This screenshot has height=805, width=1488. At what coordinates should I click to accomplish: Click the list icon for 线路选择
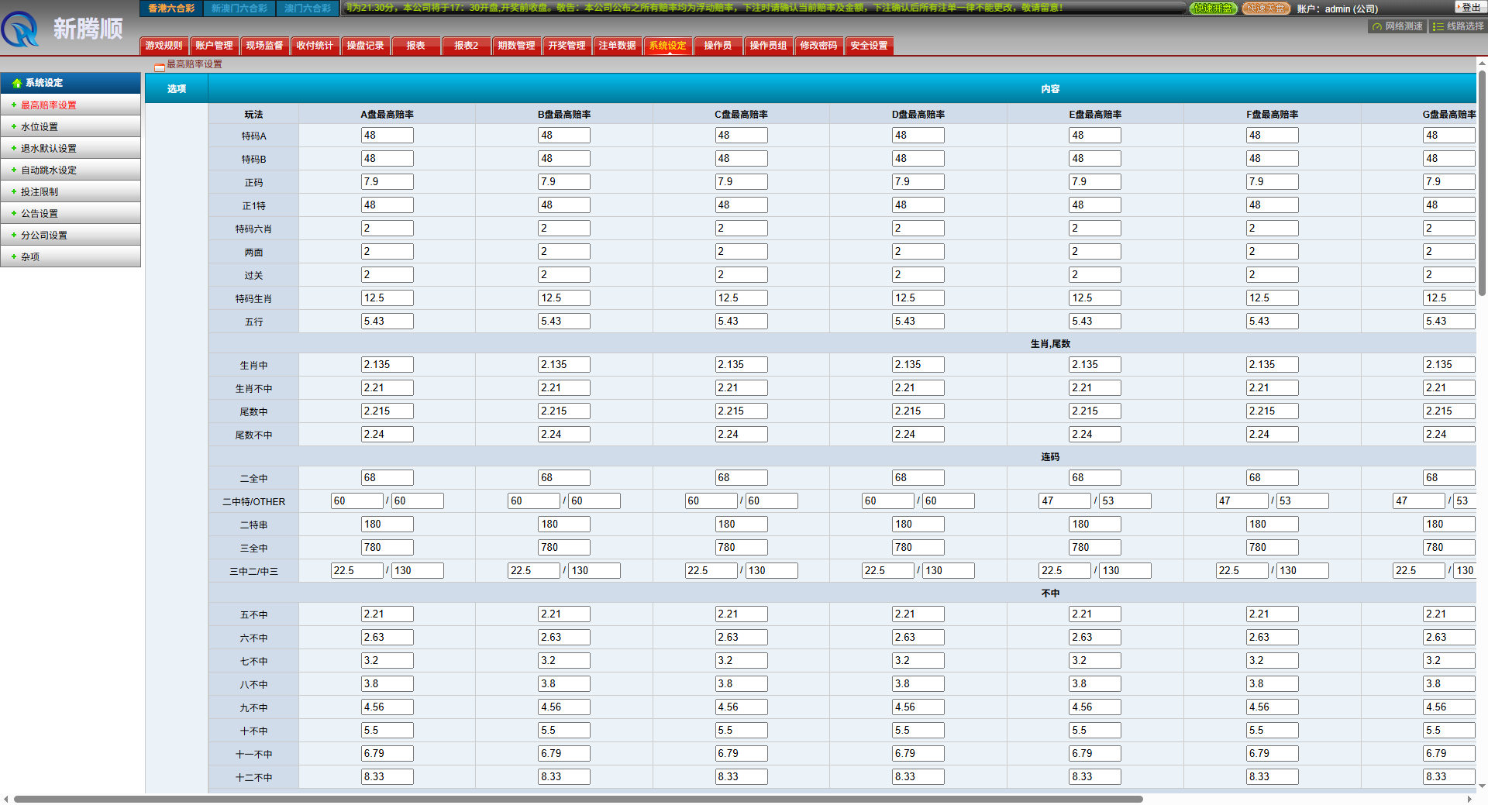(x=1438, y=26)
